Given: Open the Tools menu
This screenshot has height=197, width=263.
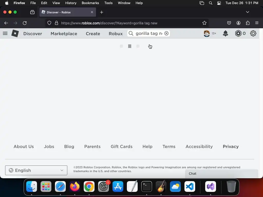Looking at the screenshot, I should pos(108,3).
